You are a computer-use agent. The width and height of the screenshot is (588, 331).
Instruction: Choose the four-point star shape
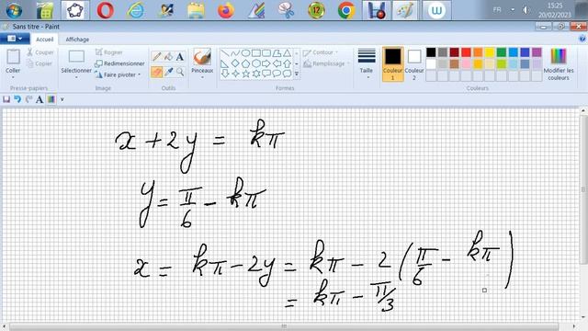click(x=235, y=74)
